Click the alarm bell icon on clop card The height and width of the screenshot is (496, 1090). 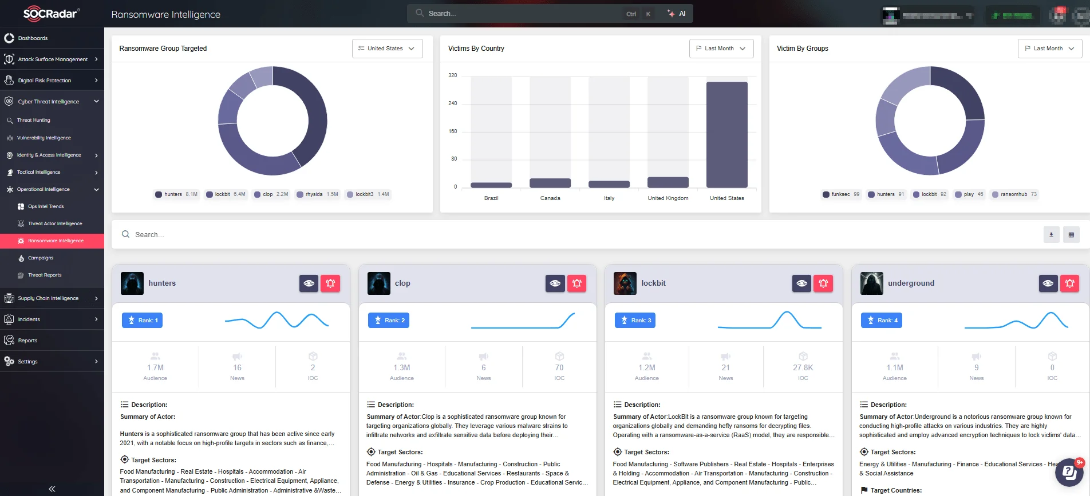(576, 283)
